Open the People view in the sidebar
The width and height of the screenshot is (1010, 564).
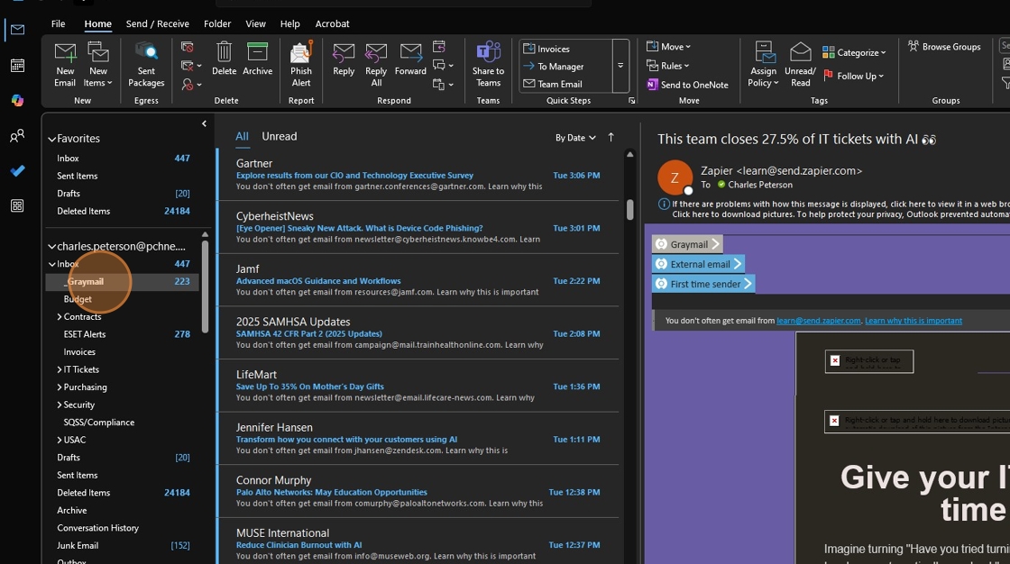pyautogui.click(x=17, y=136)
